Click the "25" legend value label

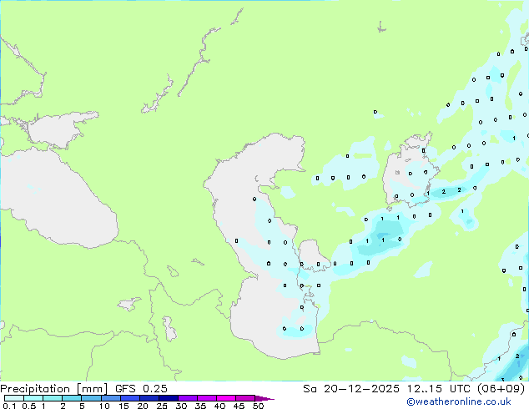162,406
